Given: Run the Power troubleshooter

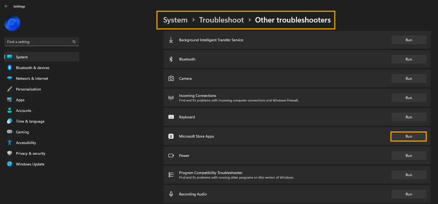Looking at the screenshot, I should coord(409,156).
